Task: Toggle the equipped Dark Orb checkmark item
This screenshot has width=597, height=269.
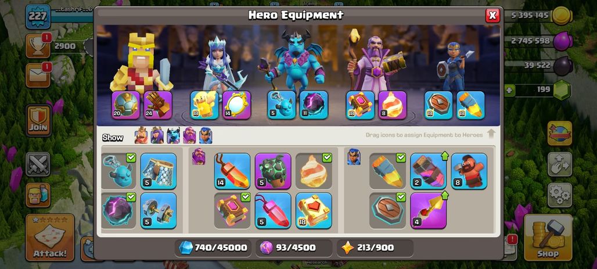Action: 119,211
